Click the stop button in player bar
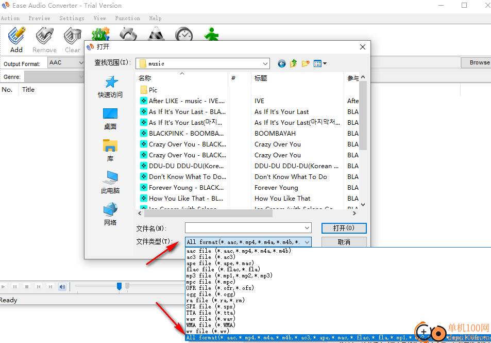This screenshot has width=491, height=343. pos(27,287)
